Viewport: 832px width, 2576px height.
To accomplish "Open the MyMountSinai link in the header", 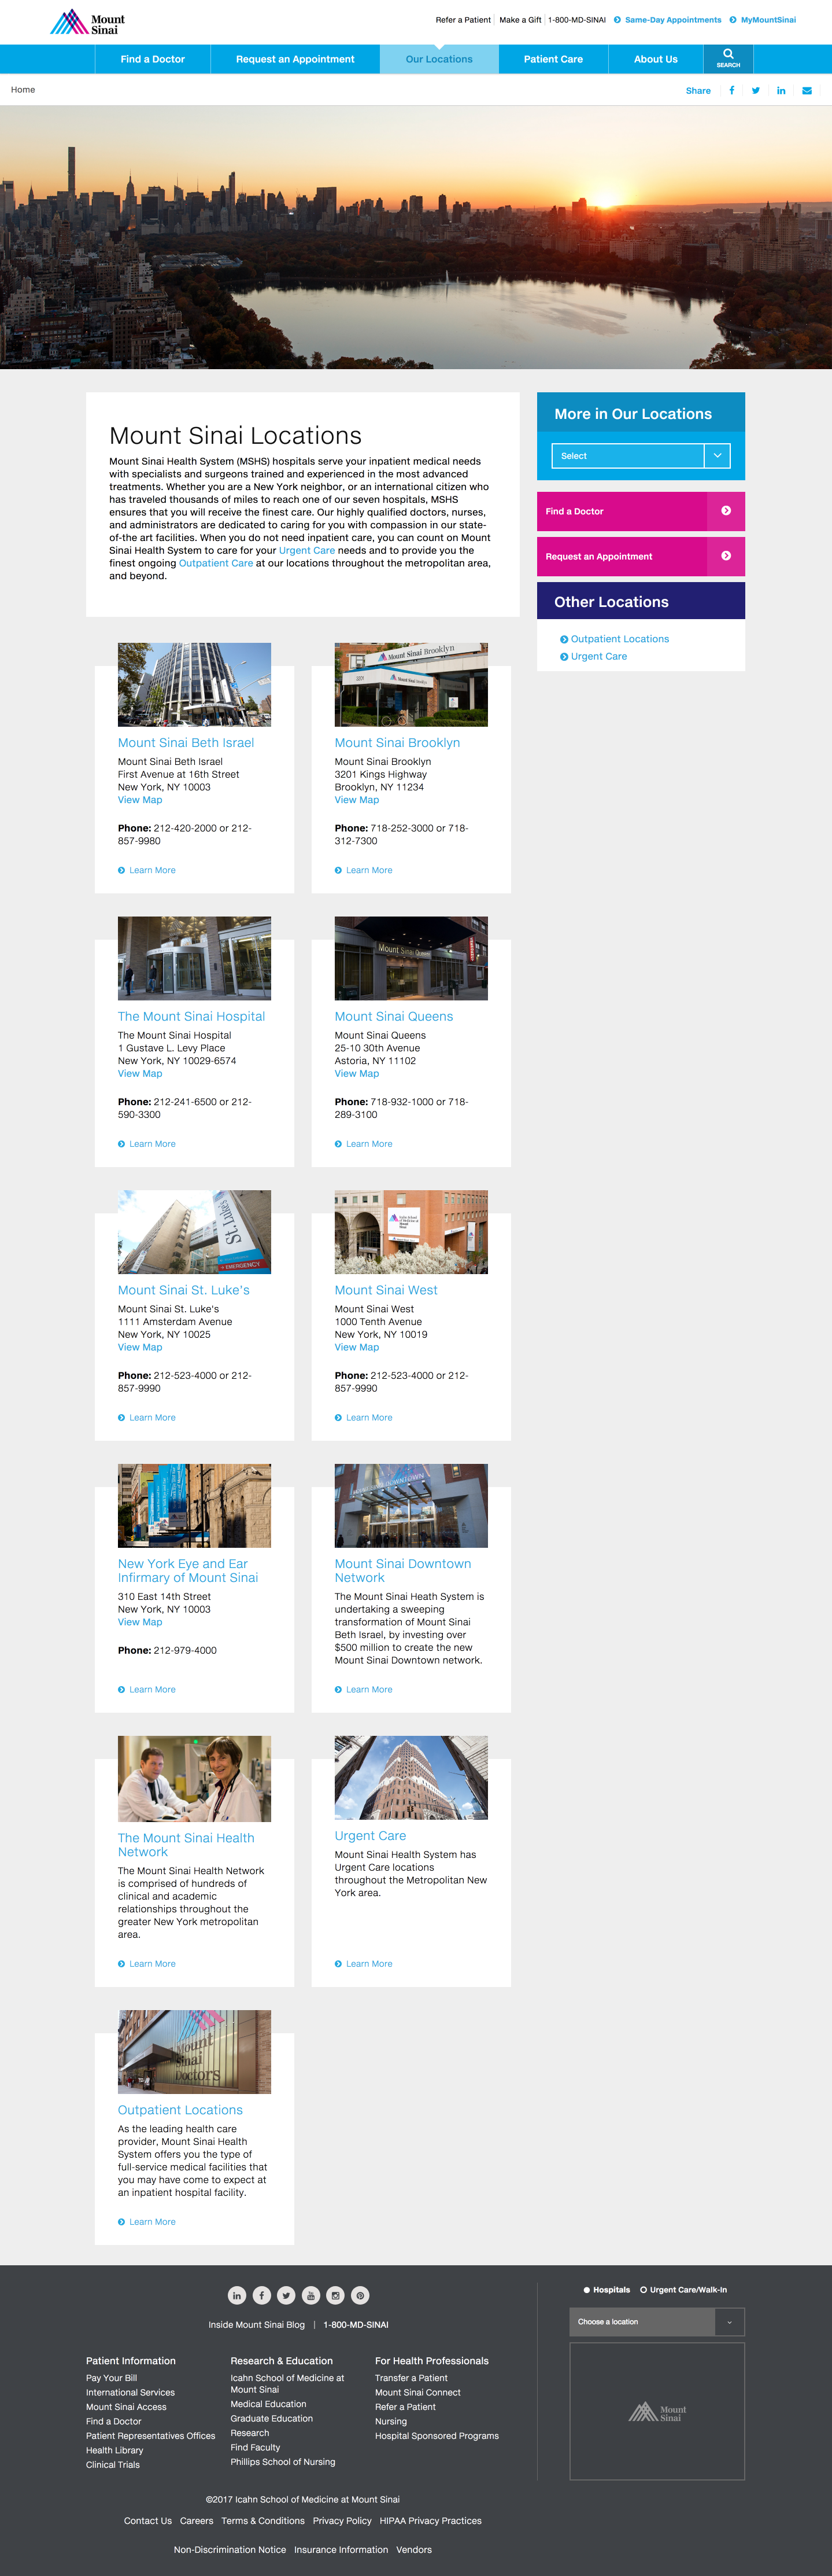I will pos(768,20).
